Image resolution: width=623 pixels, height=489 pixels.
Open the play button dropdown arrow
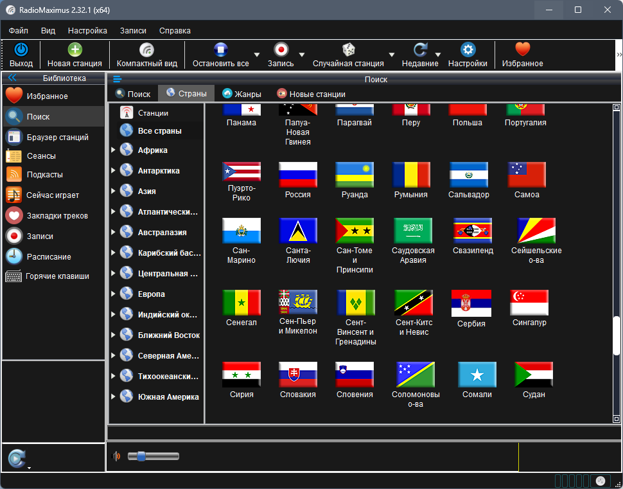coord(29,468)
